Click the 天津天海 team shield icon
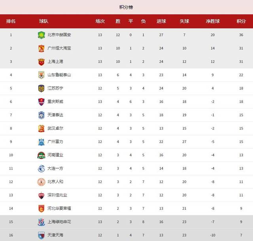This screenshot has width=253, height=241. (x=41, y=235)
